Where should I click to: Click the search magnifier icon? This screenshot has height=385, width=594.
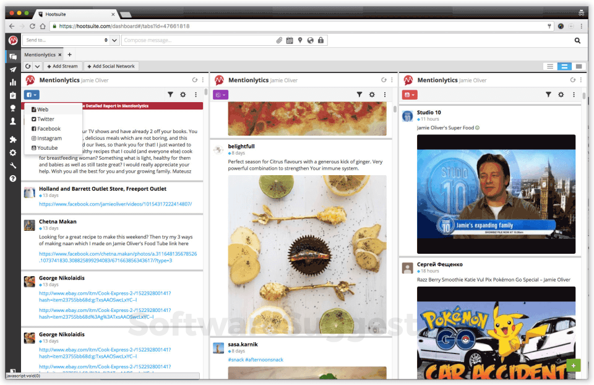tap(577, 41)
